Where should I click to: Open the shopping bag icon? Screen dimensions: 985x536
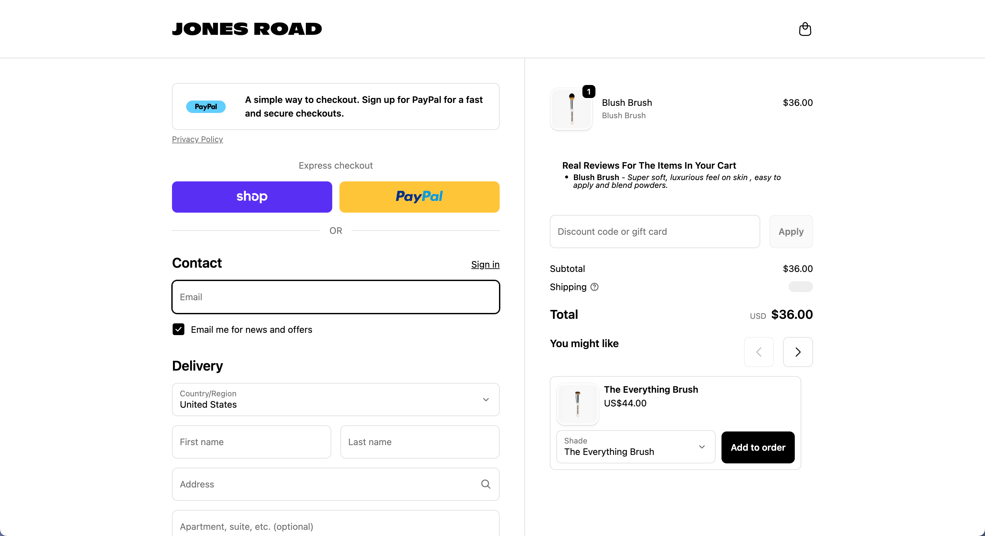pos(805,29)
